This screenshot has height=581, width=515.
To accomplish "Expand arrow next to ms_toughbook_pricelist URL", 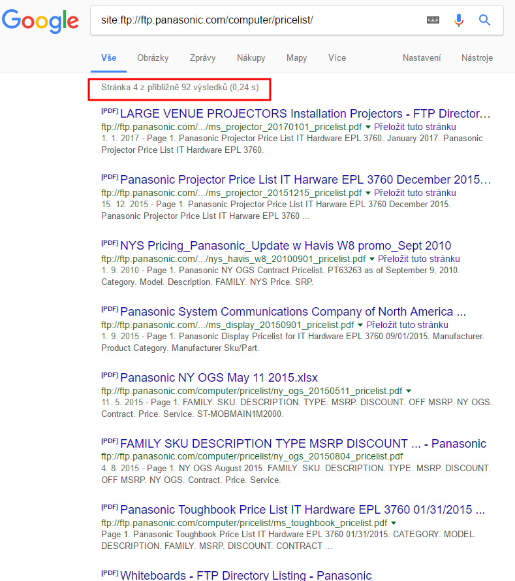I will (x=394, y=523).
